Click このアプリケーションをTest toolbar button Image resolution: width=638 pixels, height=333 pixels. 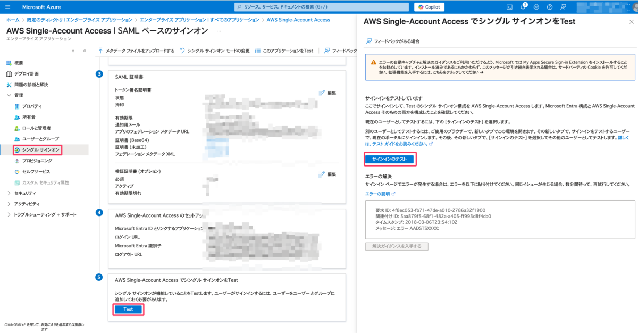(284, 51)
